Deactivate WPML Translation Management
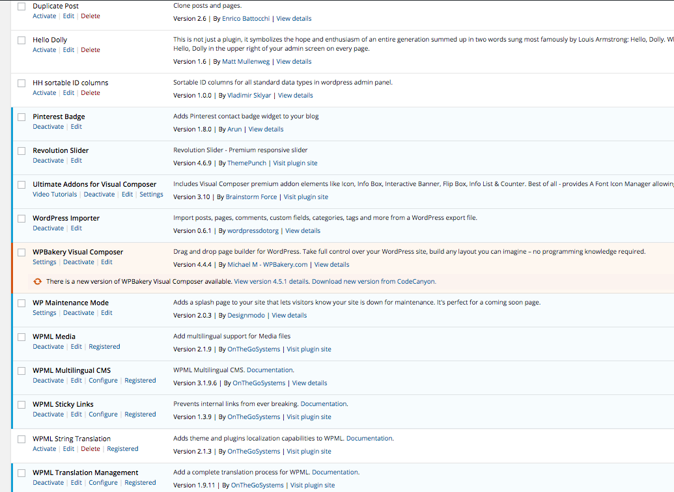 click(48, 482)
